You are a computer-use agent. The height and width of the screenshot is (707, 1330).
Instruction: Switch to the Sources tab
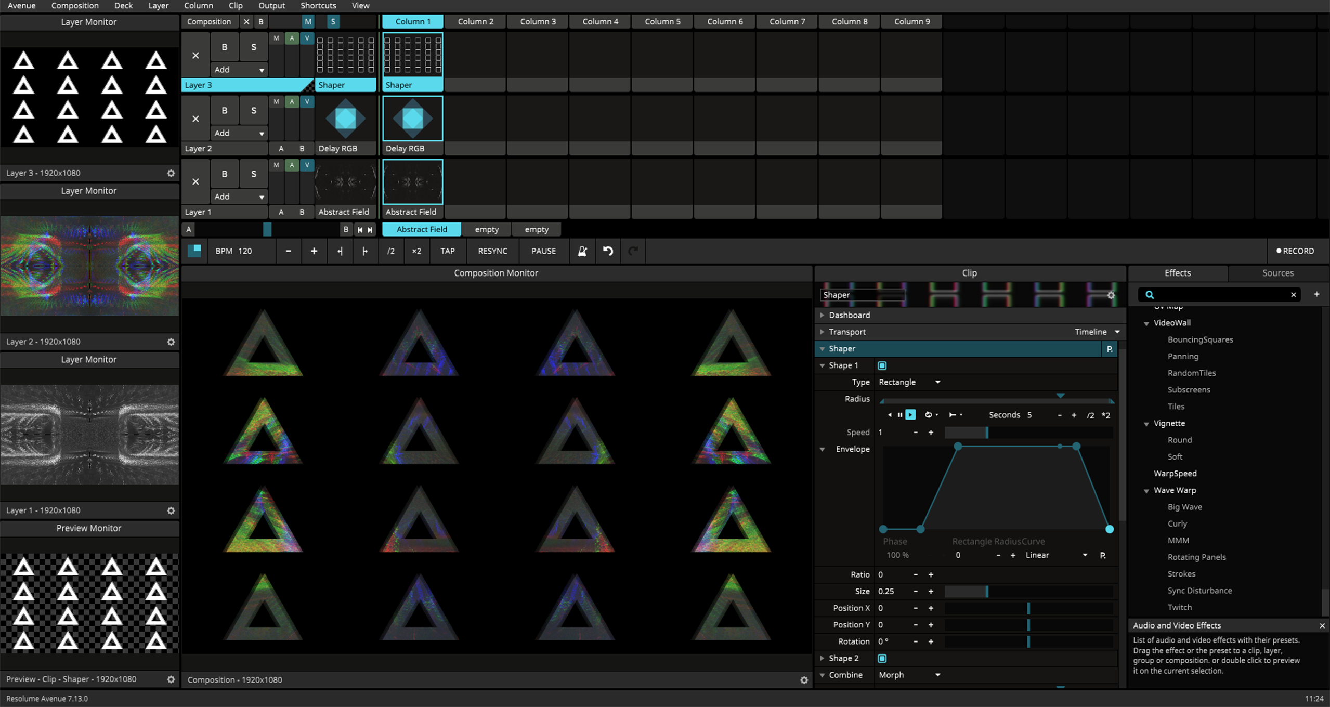tap(1277, 273)
